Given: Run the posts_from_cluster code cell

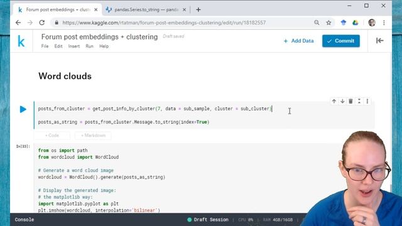Looking at the screenshot, I should click(x=23, y=109).
